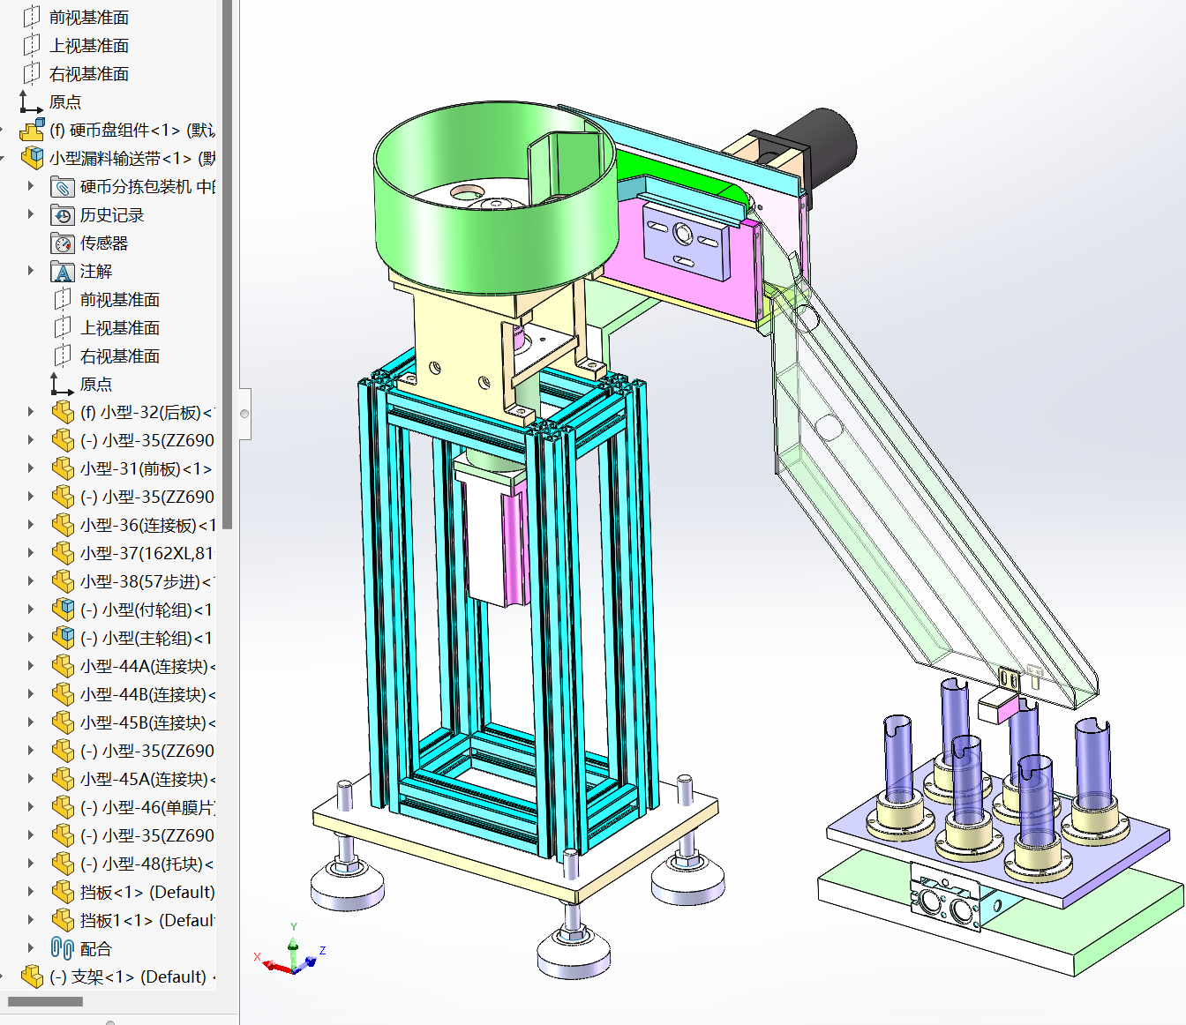Select the "小型-38(57步进)" label text

coord(140,582)
